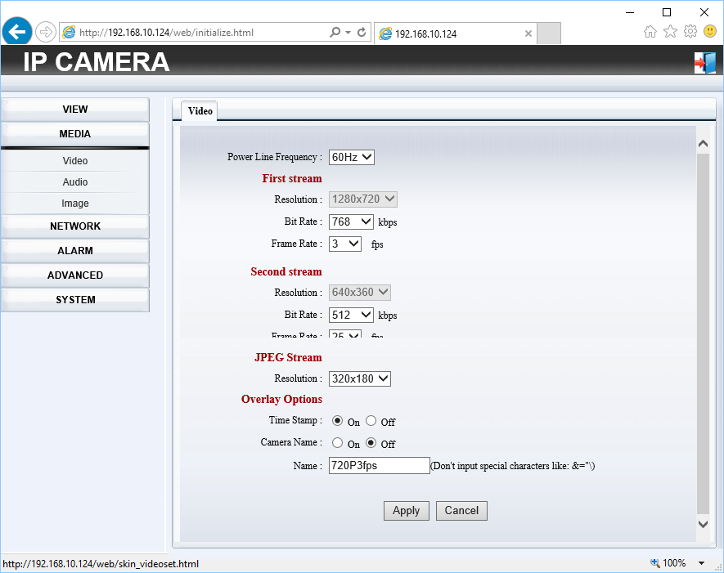Open Favorites star icon
Image resolution: width=724 pixels, height=573 pixels.
670,32
